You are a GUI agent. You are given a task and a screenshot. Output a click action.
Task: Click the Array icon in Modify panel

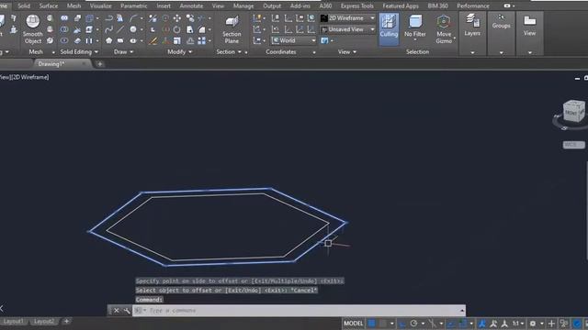(202, 40)
